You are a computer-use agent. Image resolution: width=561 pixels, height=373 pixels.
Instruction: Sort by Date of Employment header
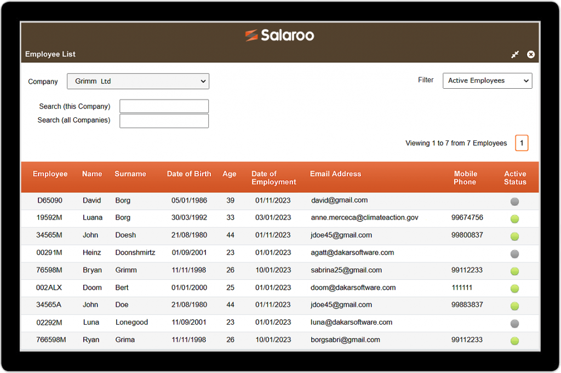273,178
